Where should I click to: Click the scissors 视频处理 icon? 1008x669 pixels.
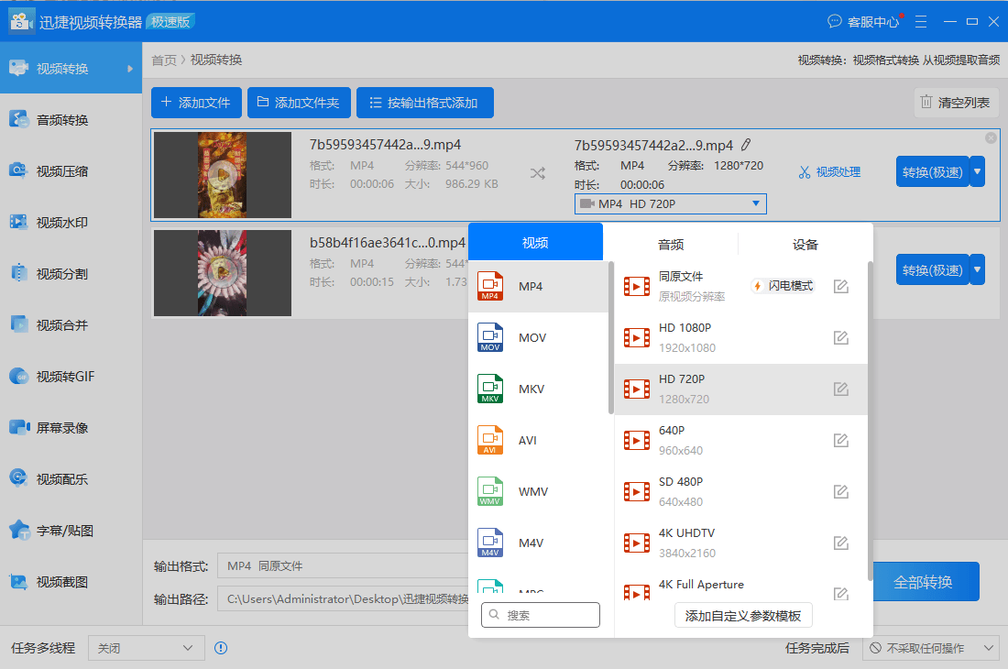coord(805,172)
